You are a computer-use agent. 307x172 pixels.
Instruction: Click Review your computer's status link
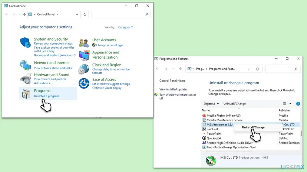tap(53, 44)
